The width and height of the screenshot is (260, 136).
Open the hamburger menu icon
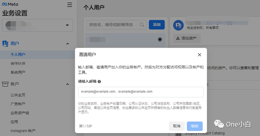click(x=70, y=5)
